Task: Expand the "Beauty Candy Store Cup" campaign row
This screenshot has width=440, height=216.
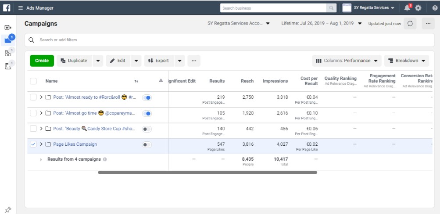Action: point(41,129)
